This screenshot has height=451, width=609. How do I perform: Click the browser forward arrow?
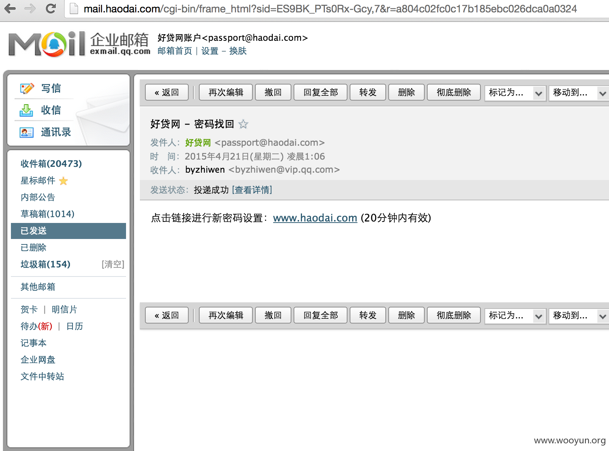tap(30, 8)
